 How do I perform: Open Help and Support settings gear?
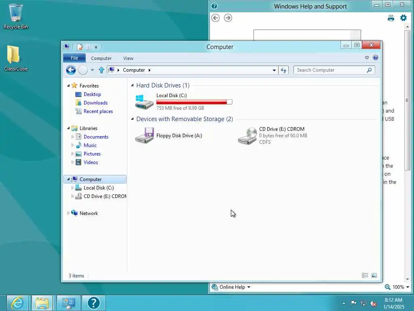coord(403,18)
